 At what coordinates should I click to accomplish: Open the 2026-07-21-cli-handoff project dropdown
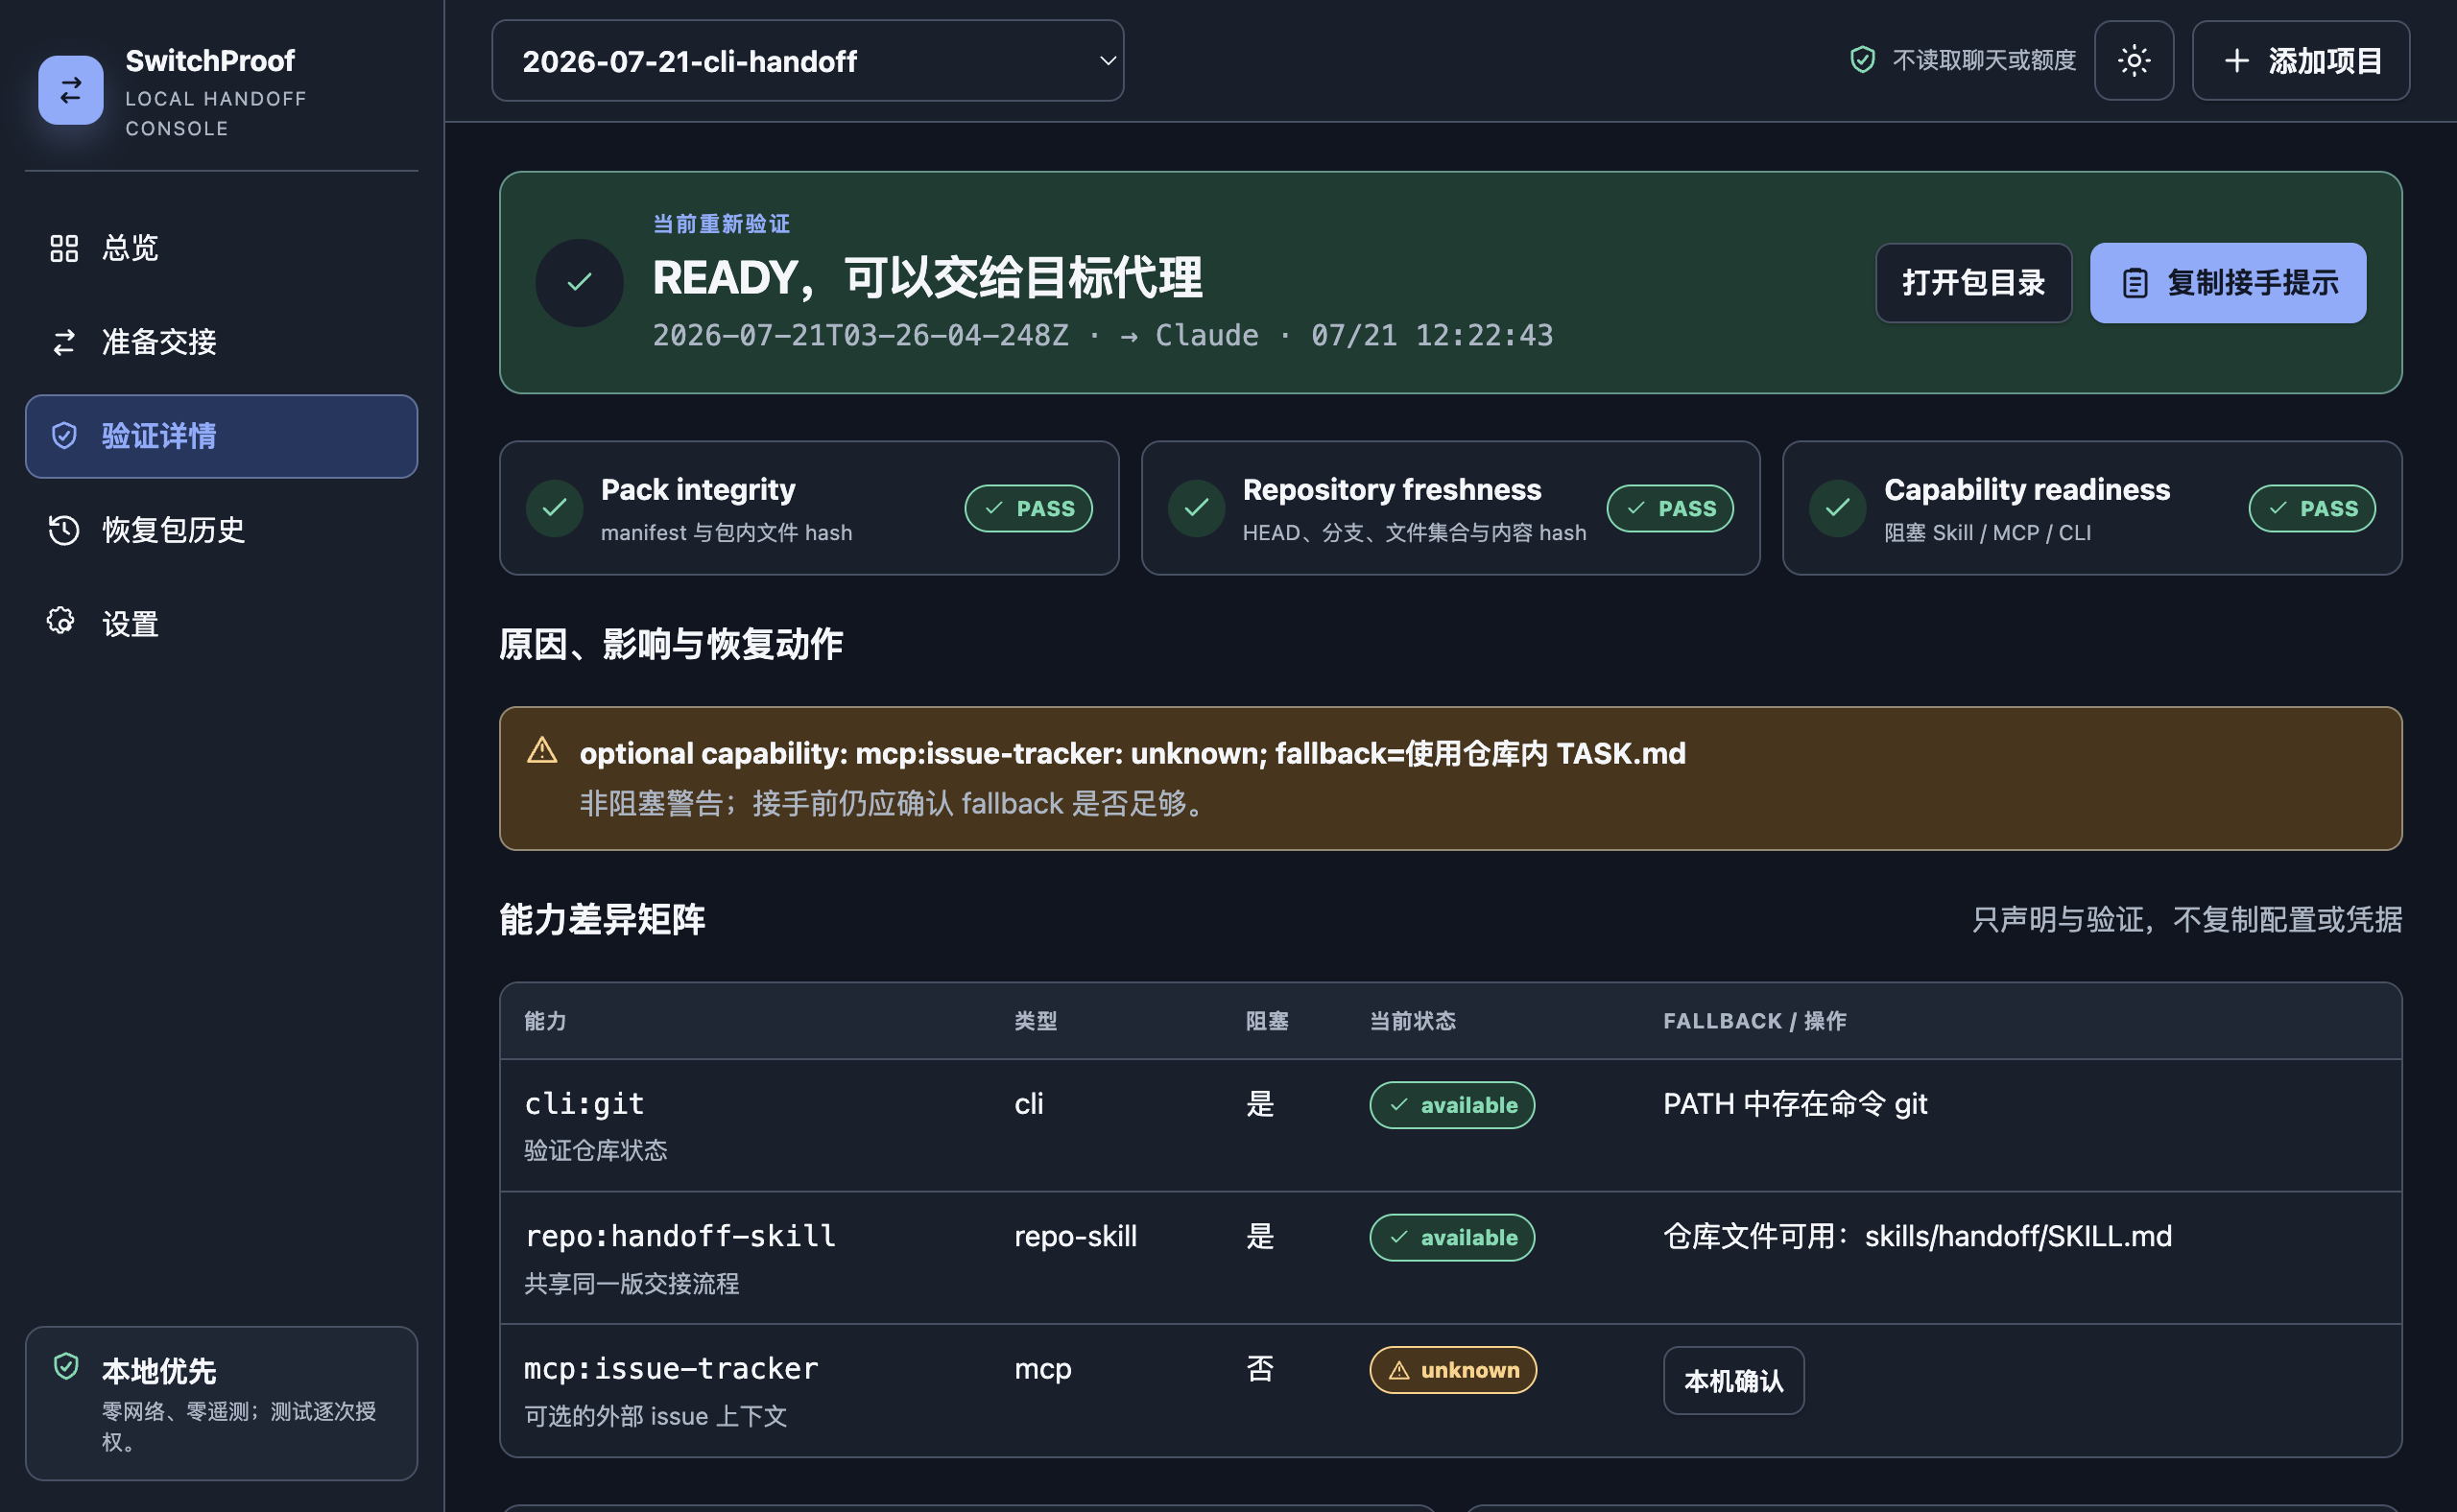click(x=808, y=61)
